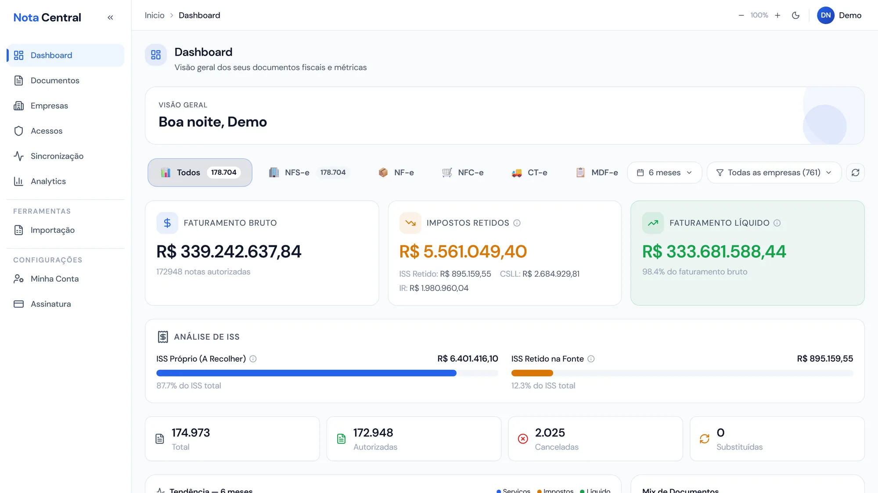Select the MDF-e tab

coord(597,173)
